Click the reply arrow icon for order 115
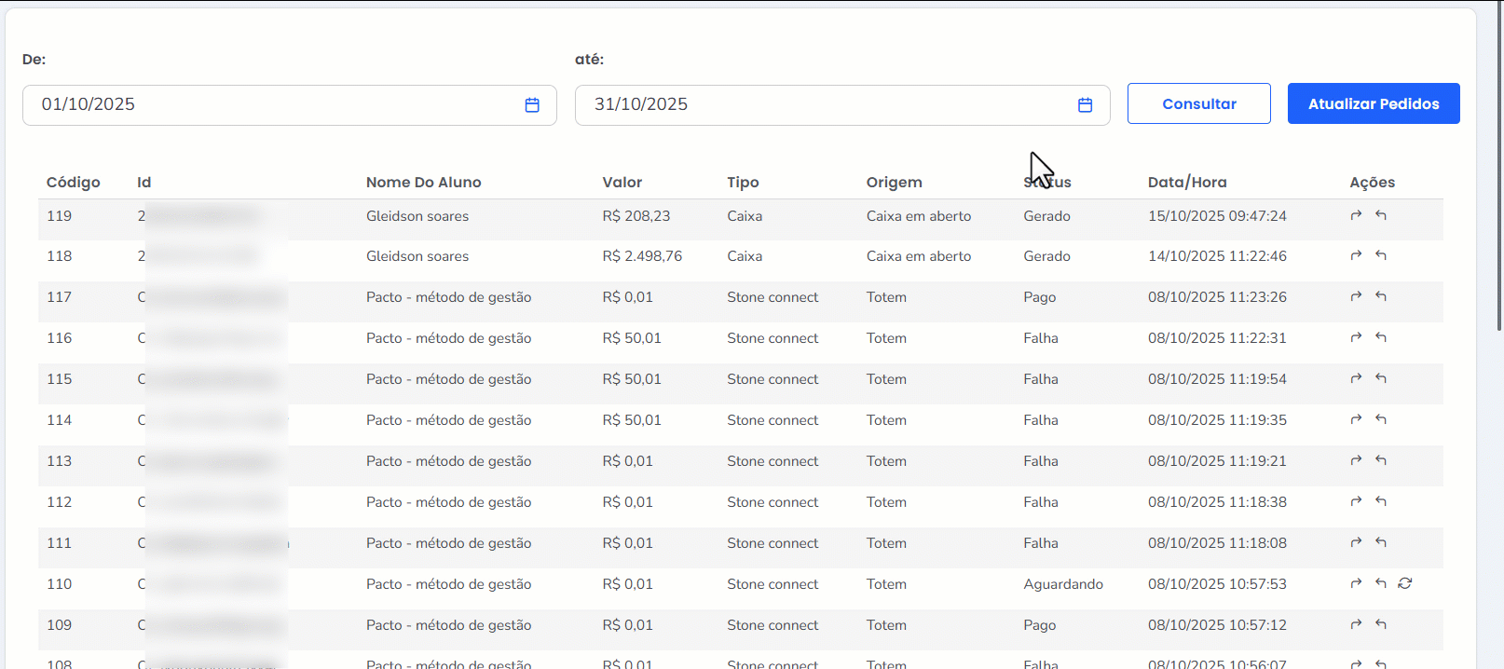Image resolution: width=1504 pixels, height=669 pixels. [x=1381, y=378]
